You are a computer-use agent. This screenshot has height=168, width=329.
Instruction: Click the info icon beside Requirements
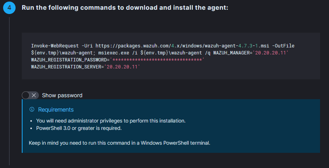click(32, 110)
